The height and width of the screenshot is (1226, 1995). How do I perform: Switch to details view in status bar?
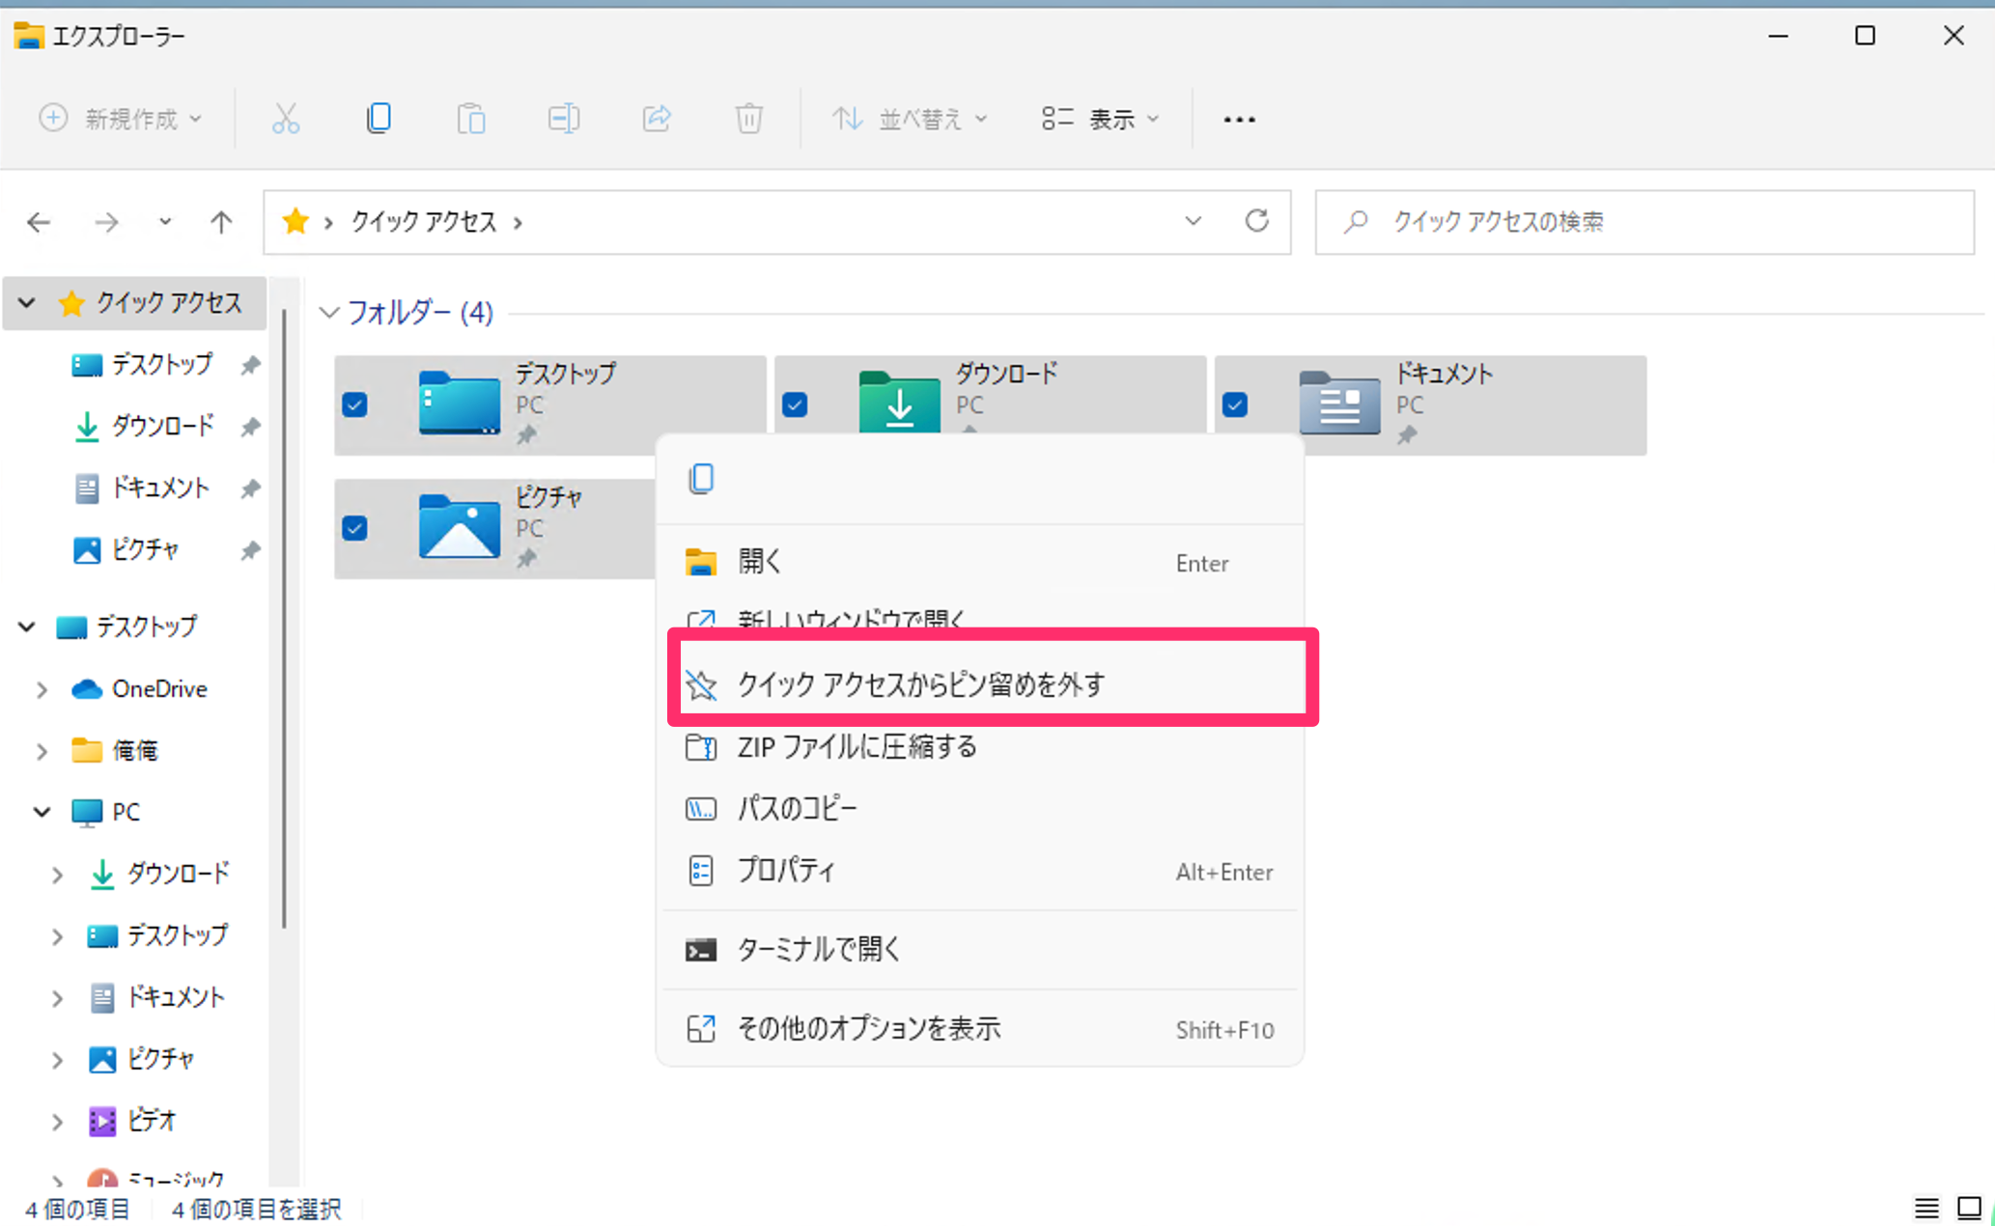1926,1208
